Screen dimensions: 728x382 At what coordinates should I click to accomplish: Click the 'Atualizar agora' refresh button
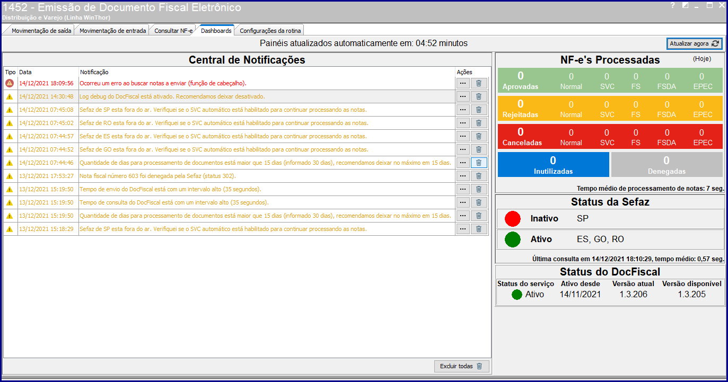[694, 43]
